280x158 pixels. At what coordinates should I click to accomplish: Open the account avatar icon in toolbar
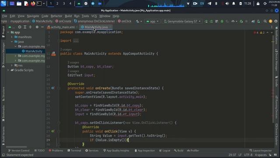point(276,22)
